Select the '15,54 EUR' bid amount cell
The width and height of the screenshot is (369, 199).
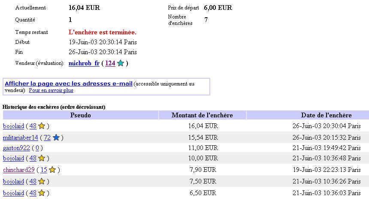click(x=203, y=138)
